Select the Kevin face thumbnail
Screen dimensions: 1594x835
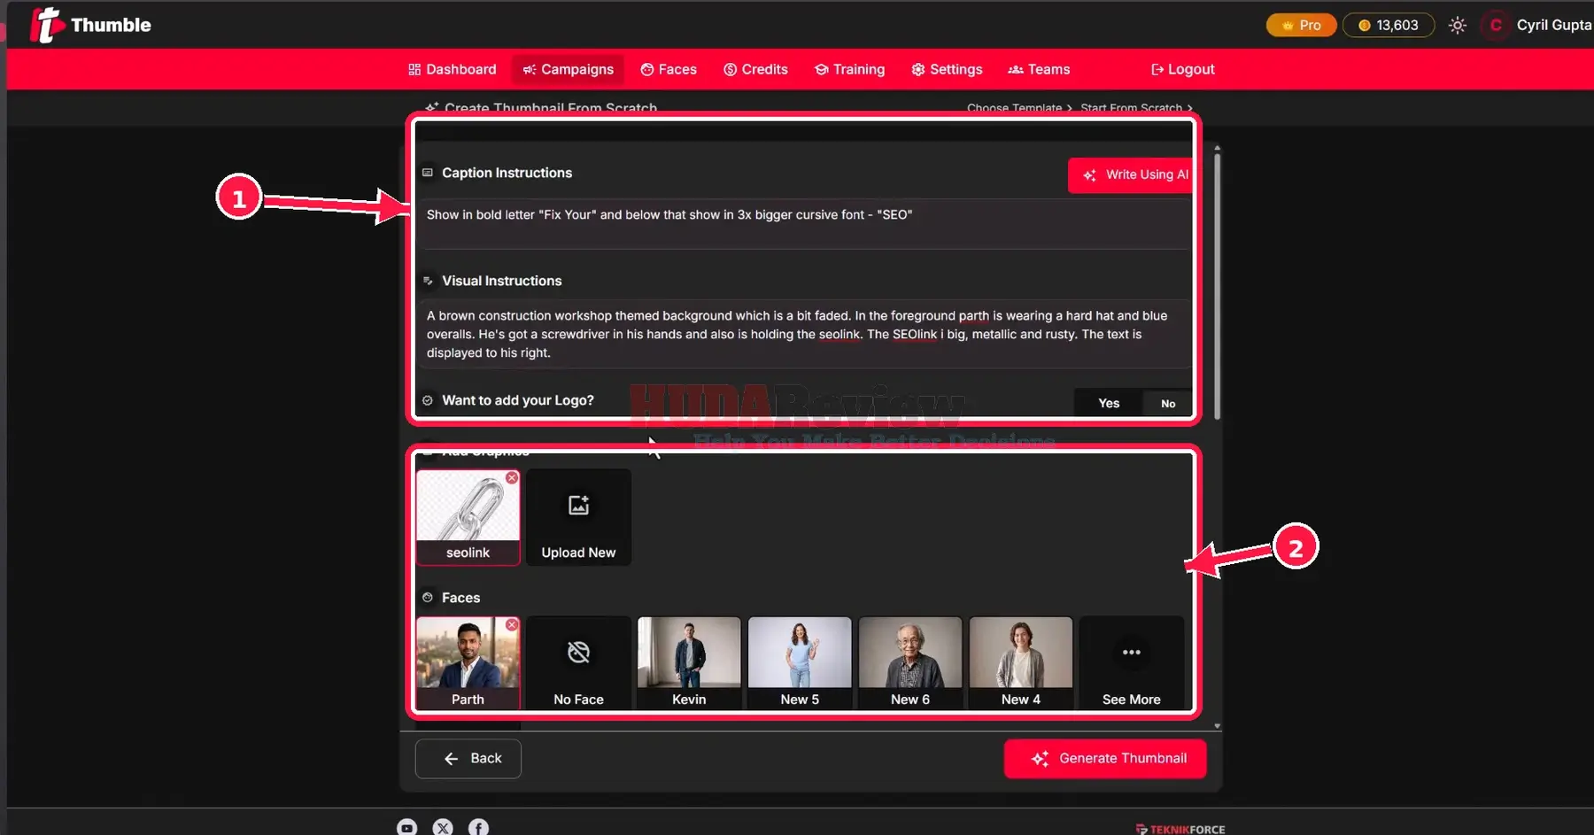pyautogui.click(x=689, y=662)
